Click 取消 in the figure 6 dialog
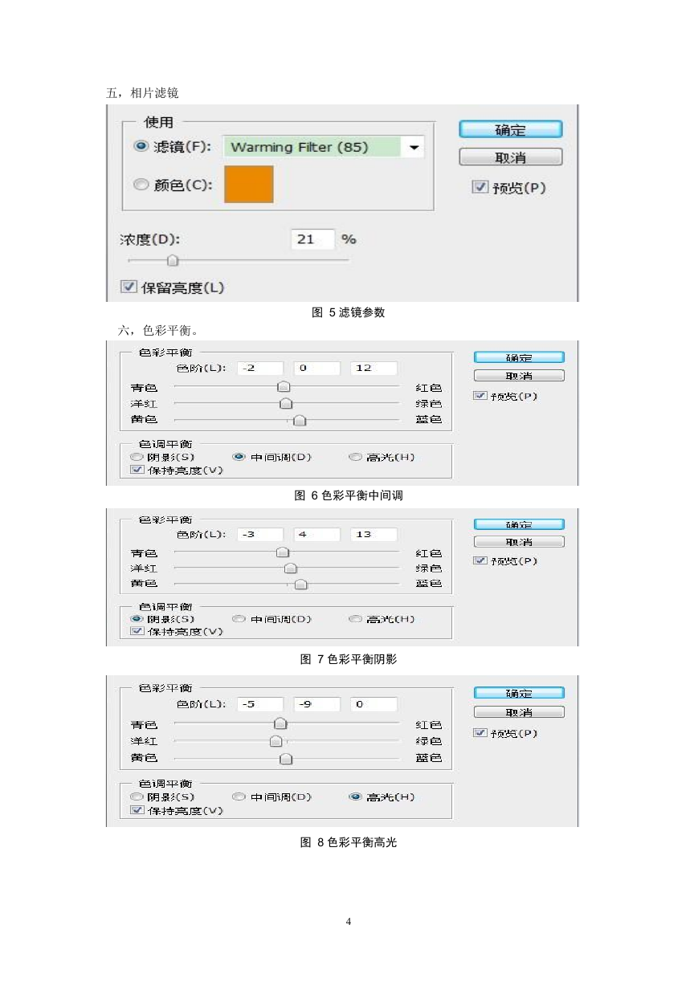The height and width of the screenshot is (986, 698). [519, 376]
